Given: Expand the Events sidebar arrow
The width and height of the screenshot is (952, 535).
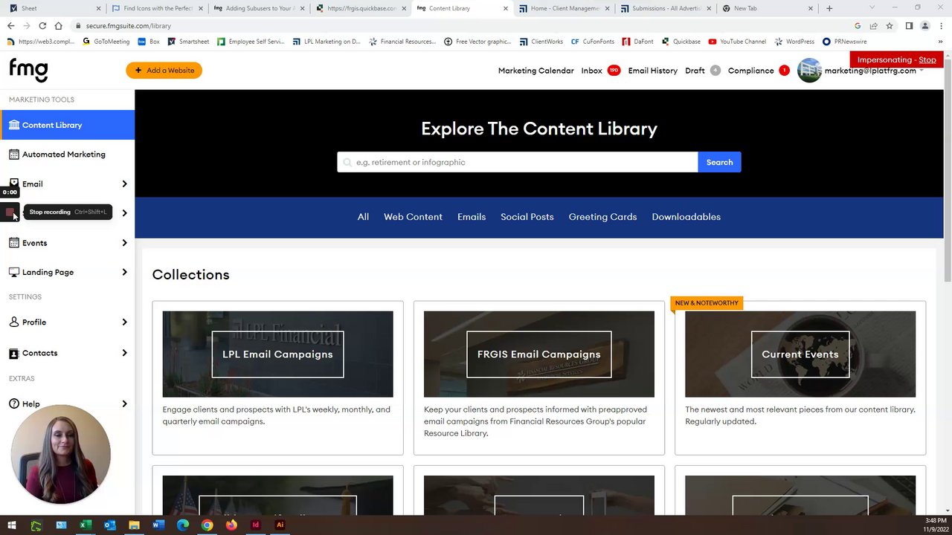Looking at the screenshot, I should 124,243.
